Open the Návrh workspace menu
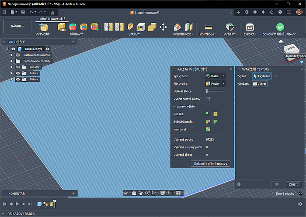This screenshot has height=217, width=306. [x=17, y=26]
